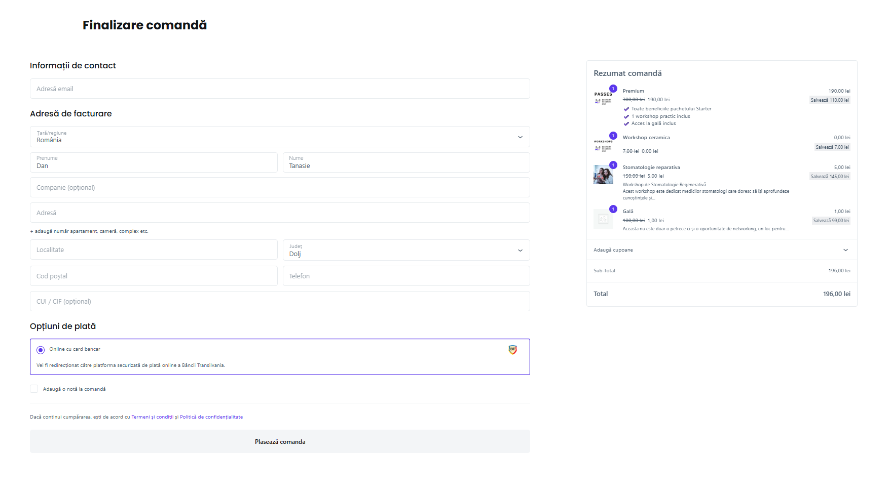
Task: Open the Județ Dolj dropdown
Action: coord(406,250)
